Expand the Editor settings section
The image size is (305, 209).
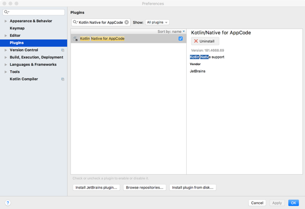click(x=5, y=35)
